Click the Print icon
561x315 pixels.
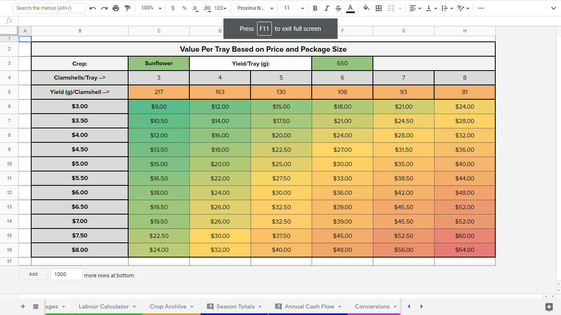point(116,8)
